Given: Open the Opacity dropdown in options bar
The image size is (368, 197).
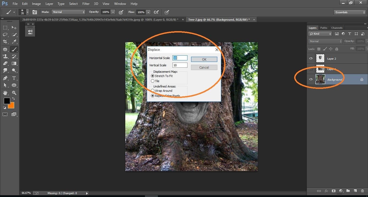Looking at the screenshot, I should tap(113, 12).
